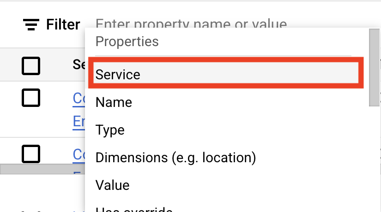Pick the Type filter property
The width and height of the screenshot is (381, 212).
point(111,130)
